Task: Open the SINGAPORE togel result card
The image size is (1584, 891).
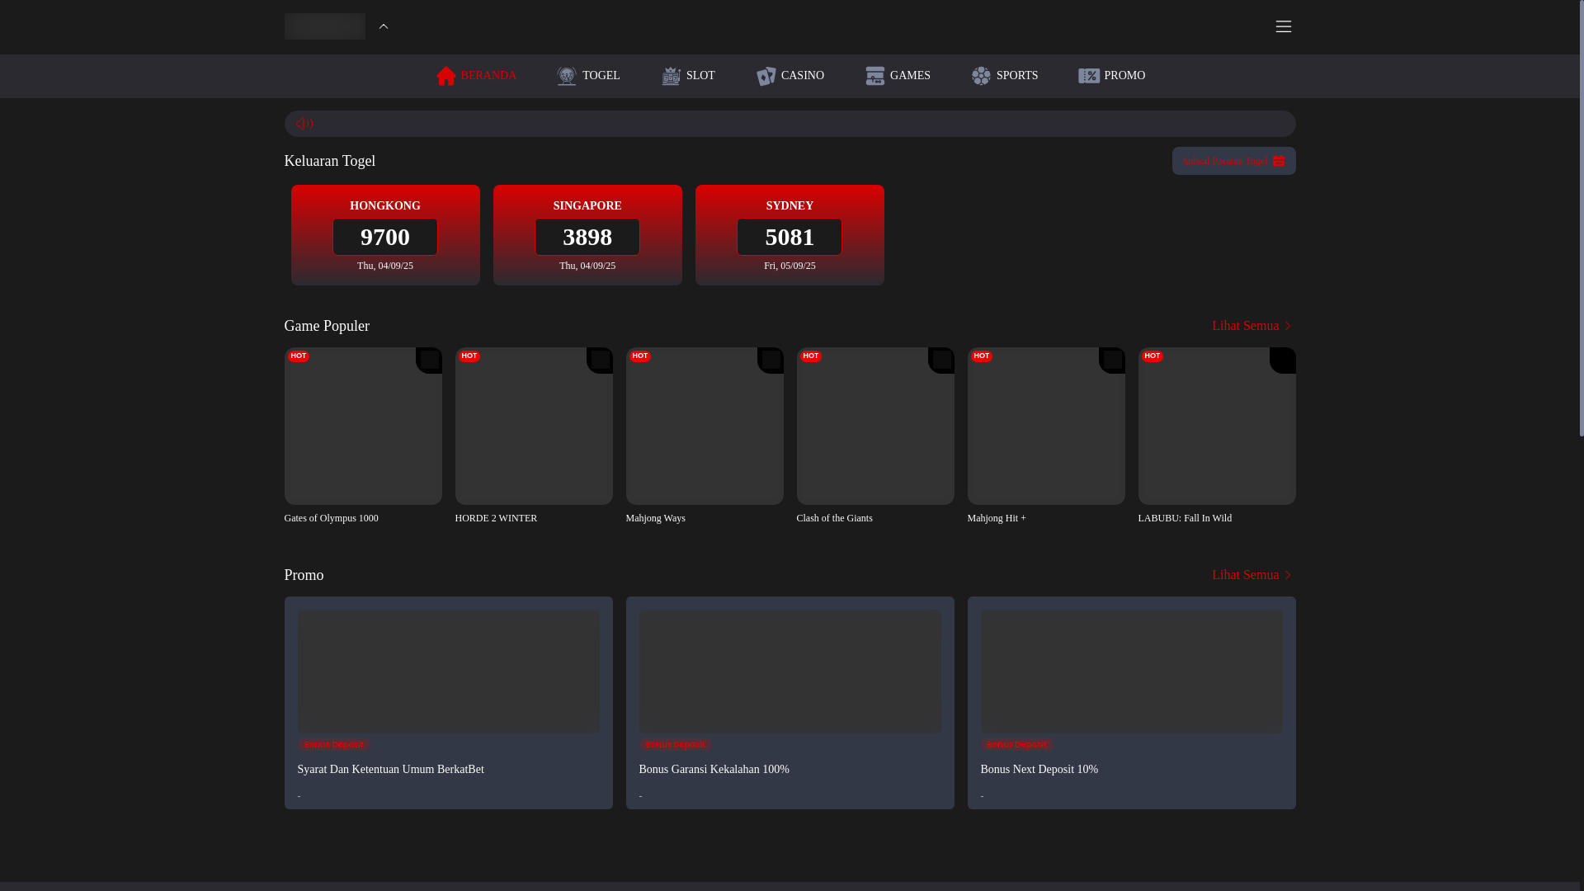Action: [x=587, y=235]
